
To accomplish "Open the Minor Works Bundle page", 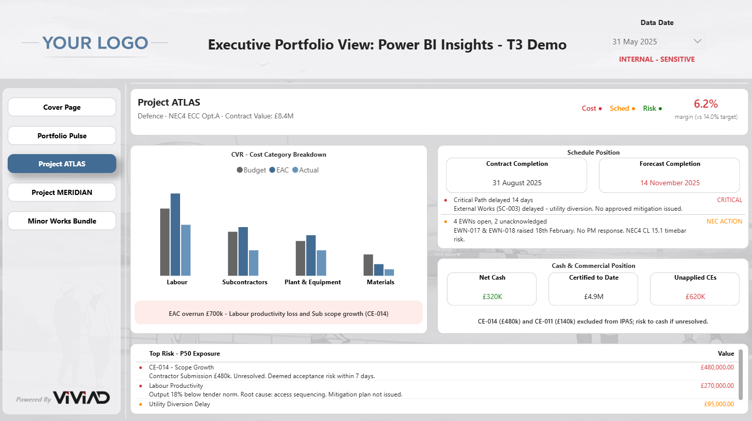I will (x=62, y=221).
